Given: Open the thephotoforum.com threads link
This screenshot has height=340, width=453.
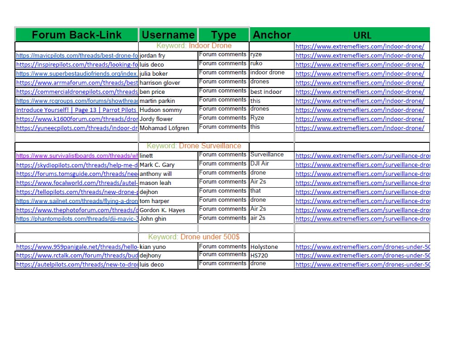Looking at the screenshot, I should (x=77, y=210).
